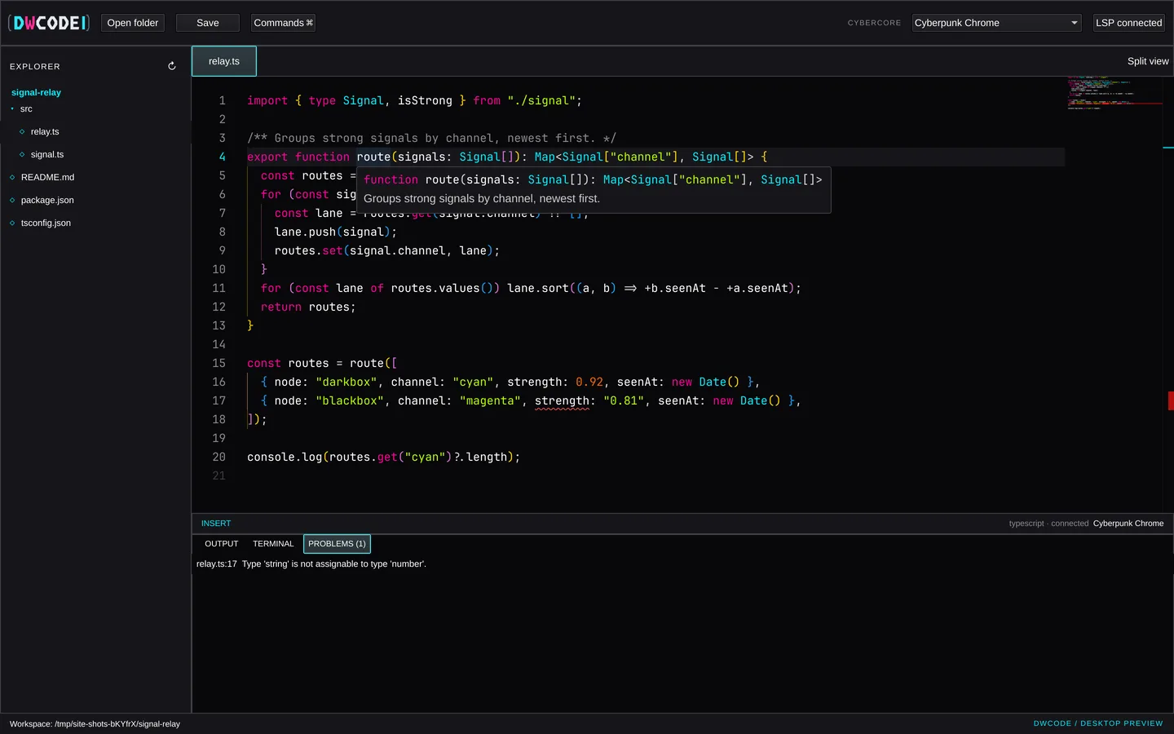This screenshot has width=1174, height=734.
Task: Click line number 17 in the gutter
Action: pyautogui.click(x=218, y=400)
